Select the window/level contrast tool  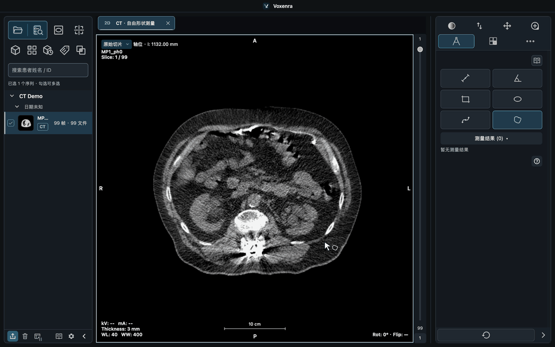[x=451, y=26]
